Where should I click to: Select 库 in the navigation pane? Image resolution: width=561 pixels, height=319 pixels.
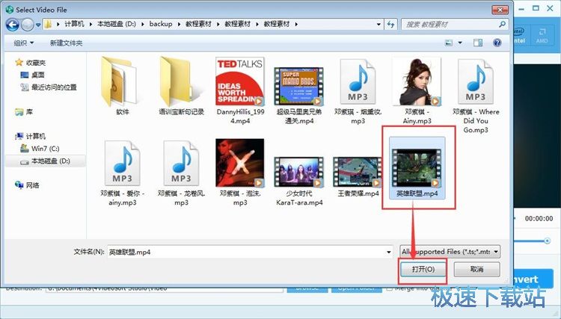(24, 112)
